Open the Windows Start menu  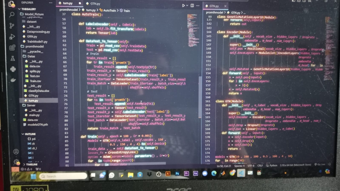click(x=33, y=176)
